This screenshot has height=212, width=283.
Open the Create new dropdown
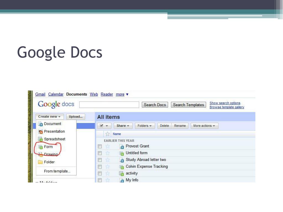click(x=49, y=117)
